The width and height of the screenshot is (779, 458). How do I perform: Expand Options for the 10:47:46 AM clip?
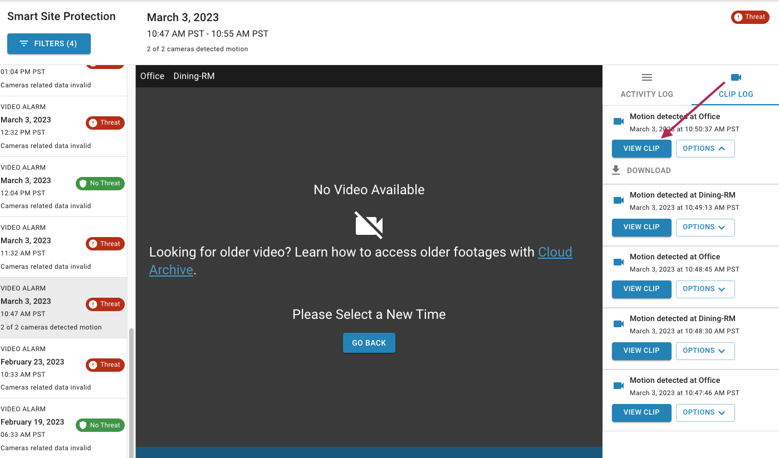705,412
